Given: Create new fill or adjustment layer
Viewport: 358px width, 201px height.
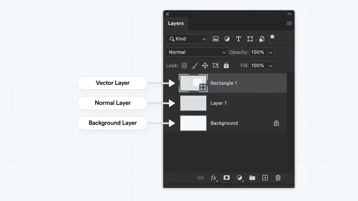Looking at the screenshot, I should [239, 178].
